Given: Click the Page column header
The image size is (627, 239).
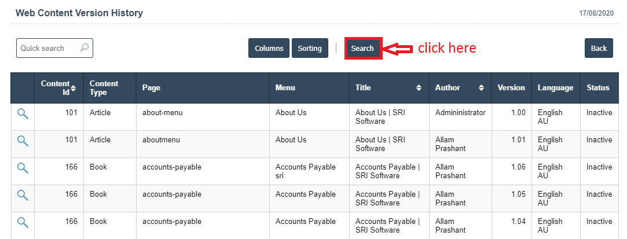Looking at the screenshot, I should pyautogui.click(x=152, y=88).
